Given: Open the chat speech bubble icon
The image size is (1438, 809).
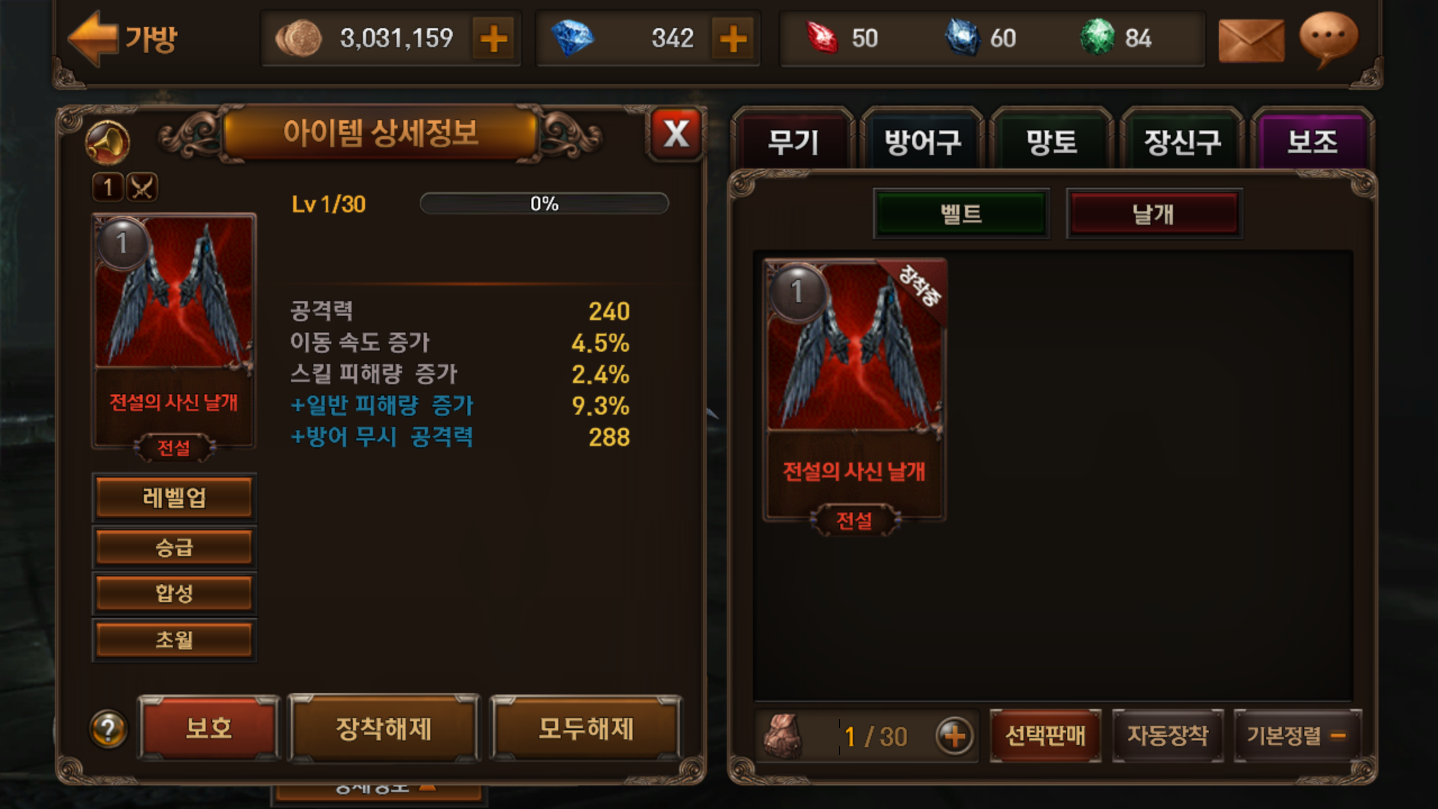Looking at the screenshot, I should pyautogui.click(x=1328, y=39).
